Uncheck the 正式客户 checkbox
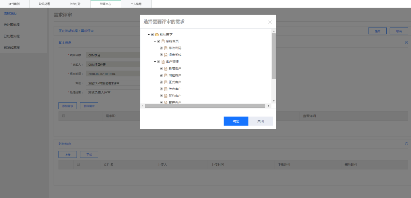The height and width of the screenshot is (198, 411). pos(161,82)
